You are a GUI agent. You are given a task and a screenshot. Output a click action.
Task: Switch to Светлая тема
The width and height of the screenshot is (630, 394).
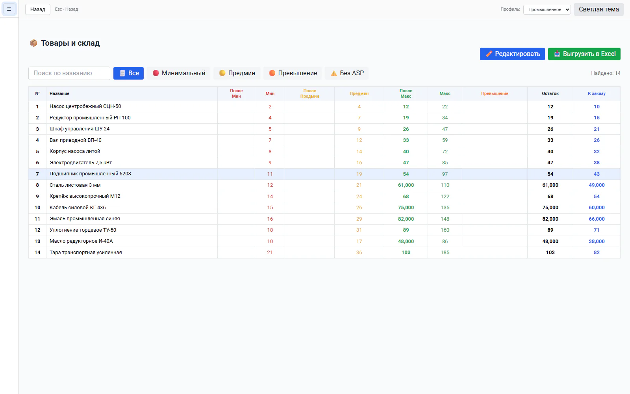598,9
